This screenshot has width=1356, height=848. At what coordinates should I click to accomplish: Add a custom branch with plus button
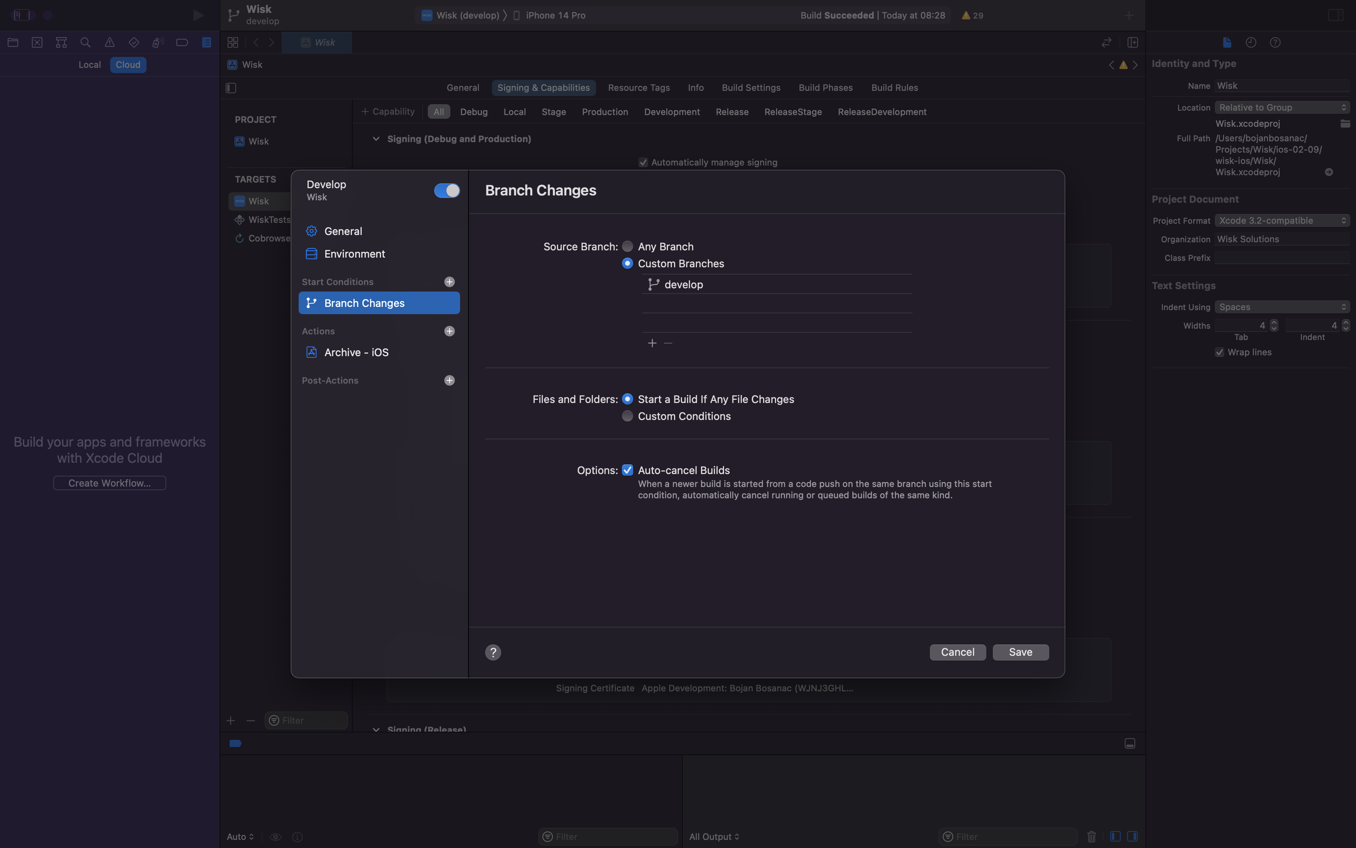click(652, 343)
